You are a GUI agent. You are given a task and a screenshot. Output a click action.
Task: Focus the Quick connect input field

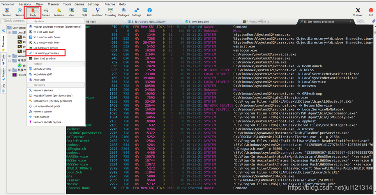coord(14,21)
